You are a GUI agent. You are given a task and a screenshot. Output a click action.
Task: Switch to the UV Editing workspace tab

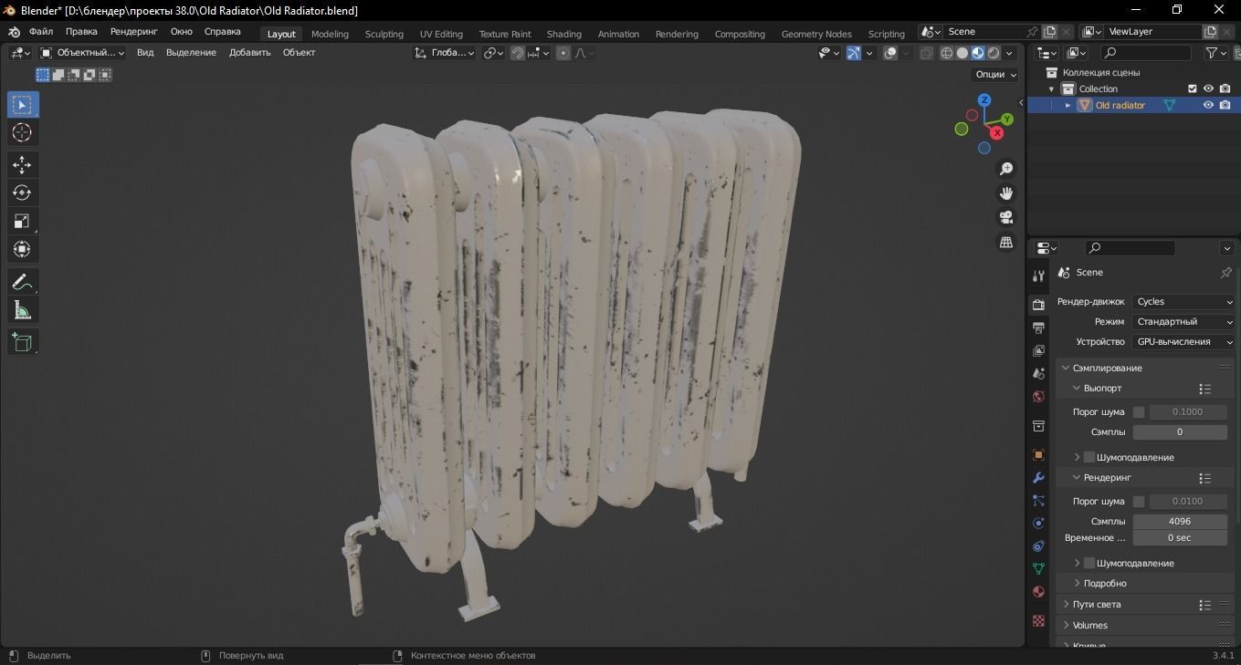pos(441,34)
